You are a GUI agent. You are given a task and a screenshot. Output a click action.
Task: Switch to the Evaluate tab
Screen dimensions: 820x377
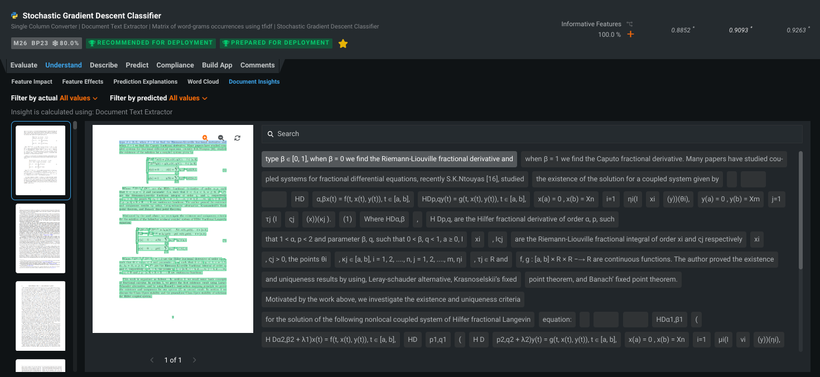click(24, 65)
